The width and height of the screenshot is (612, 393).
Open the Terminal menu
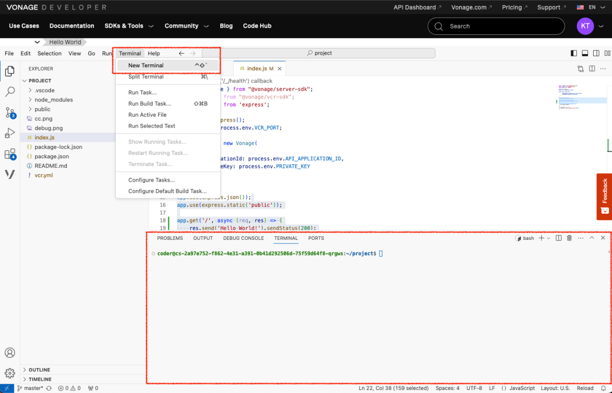tap(130, 53)
